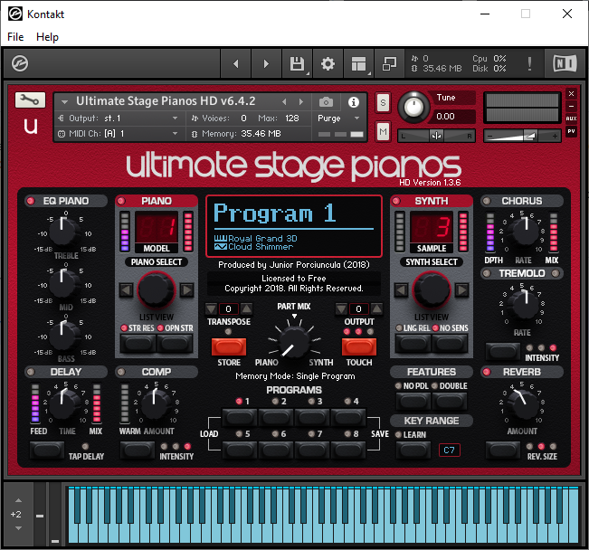Click the Tune knob
The height and width of the screenshot is (550, 589).
(x=413, y=107)
